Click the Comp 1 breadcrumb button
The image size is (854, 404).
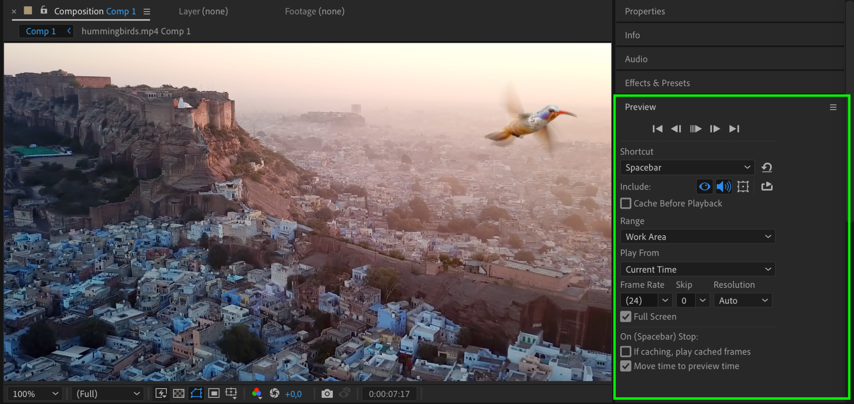(x=41, y=32)
